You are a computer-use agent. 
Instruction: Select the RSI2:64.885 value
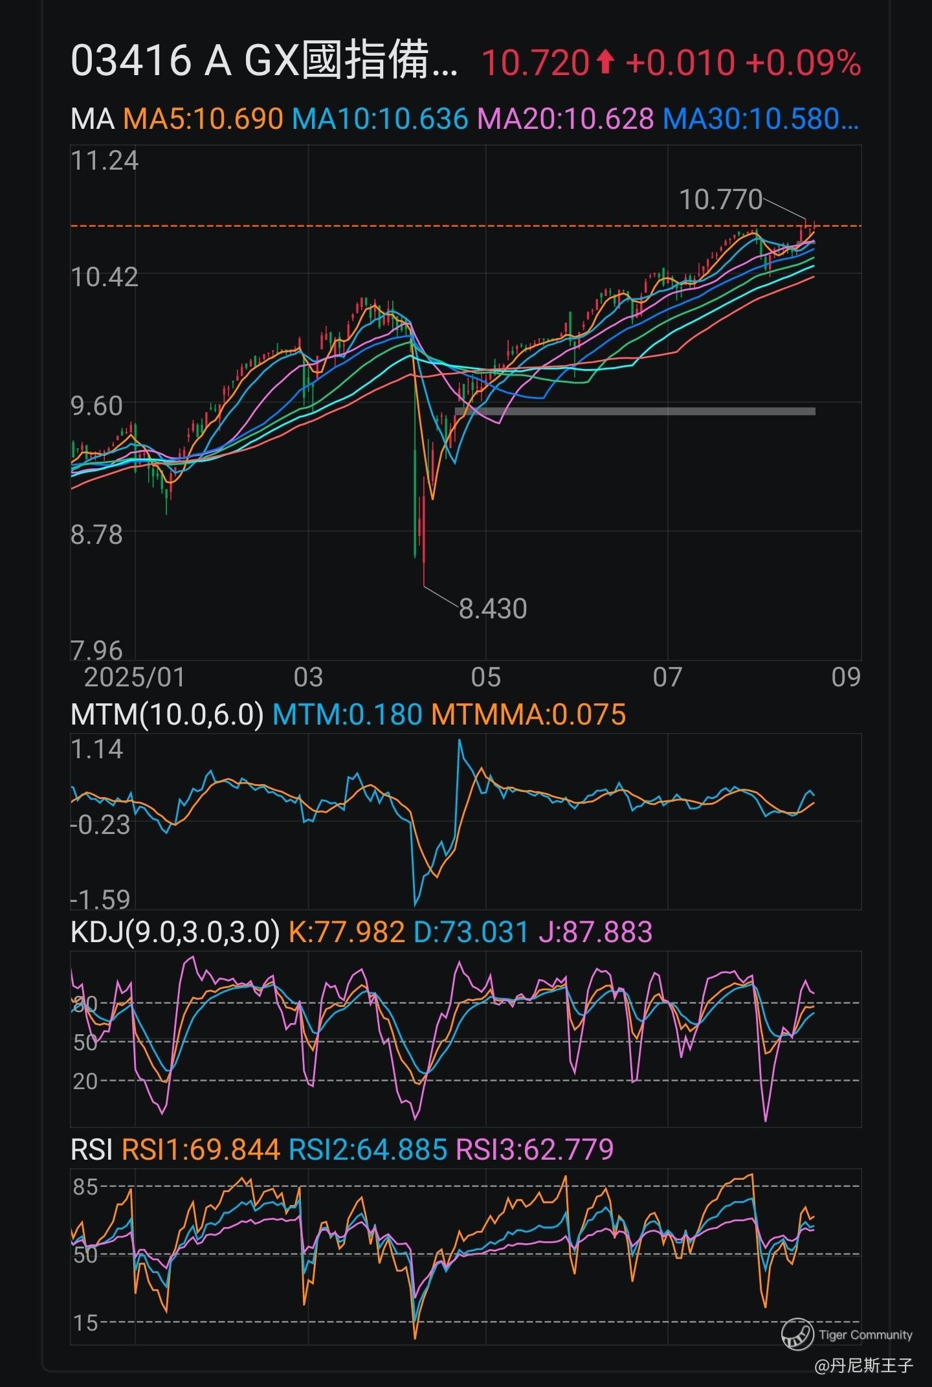(x=368, y=1149)
